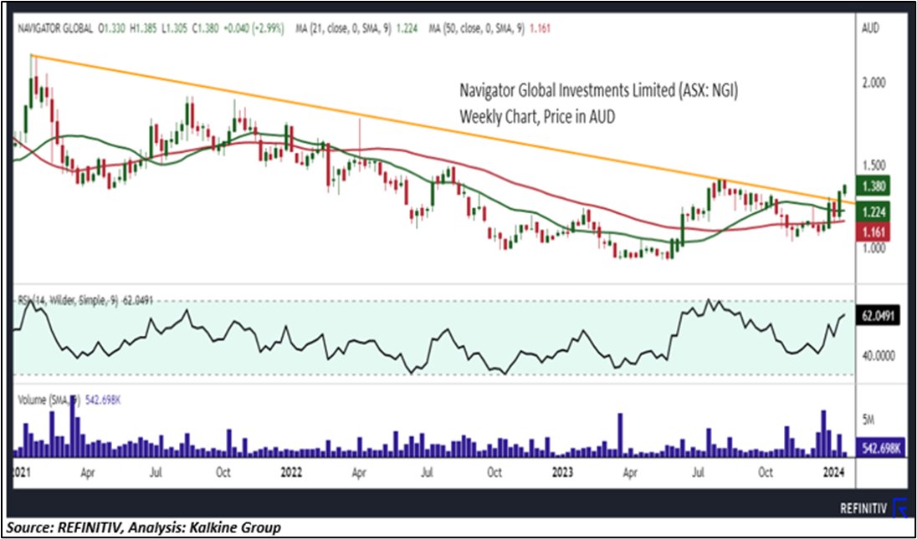917x539 pixels.
Task: Click the 1.000 price axis label
Action: click(x=875, y=248)
